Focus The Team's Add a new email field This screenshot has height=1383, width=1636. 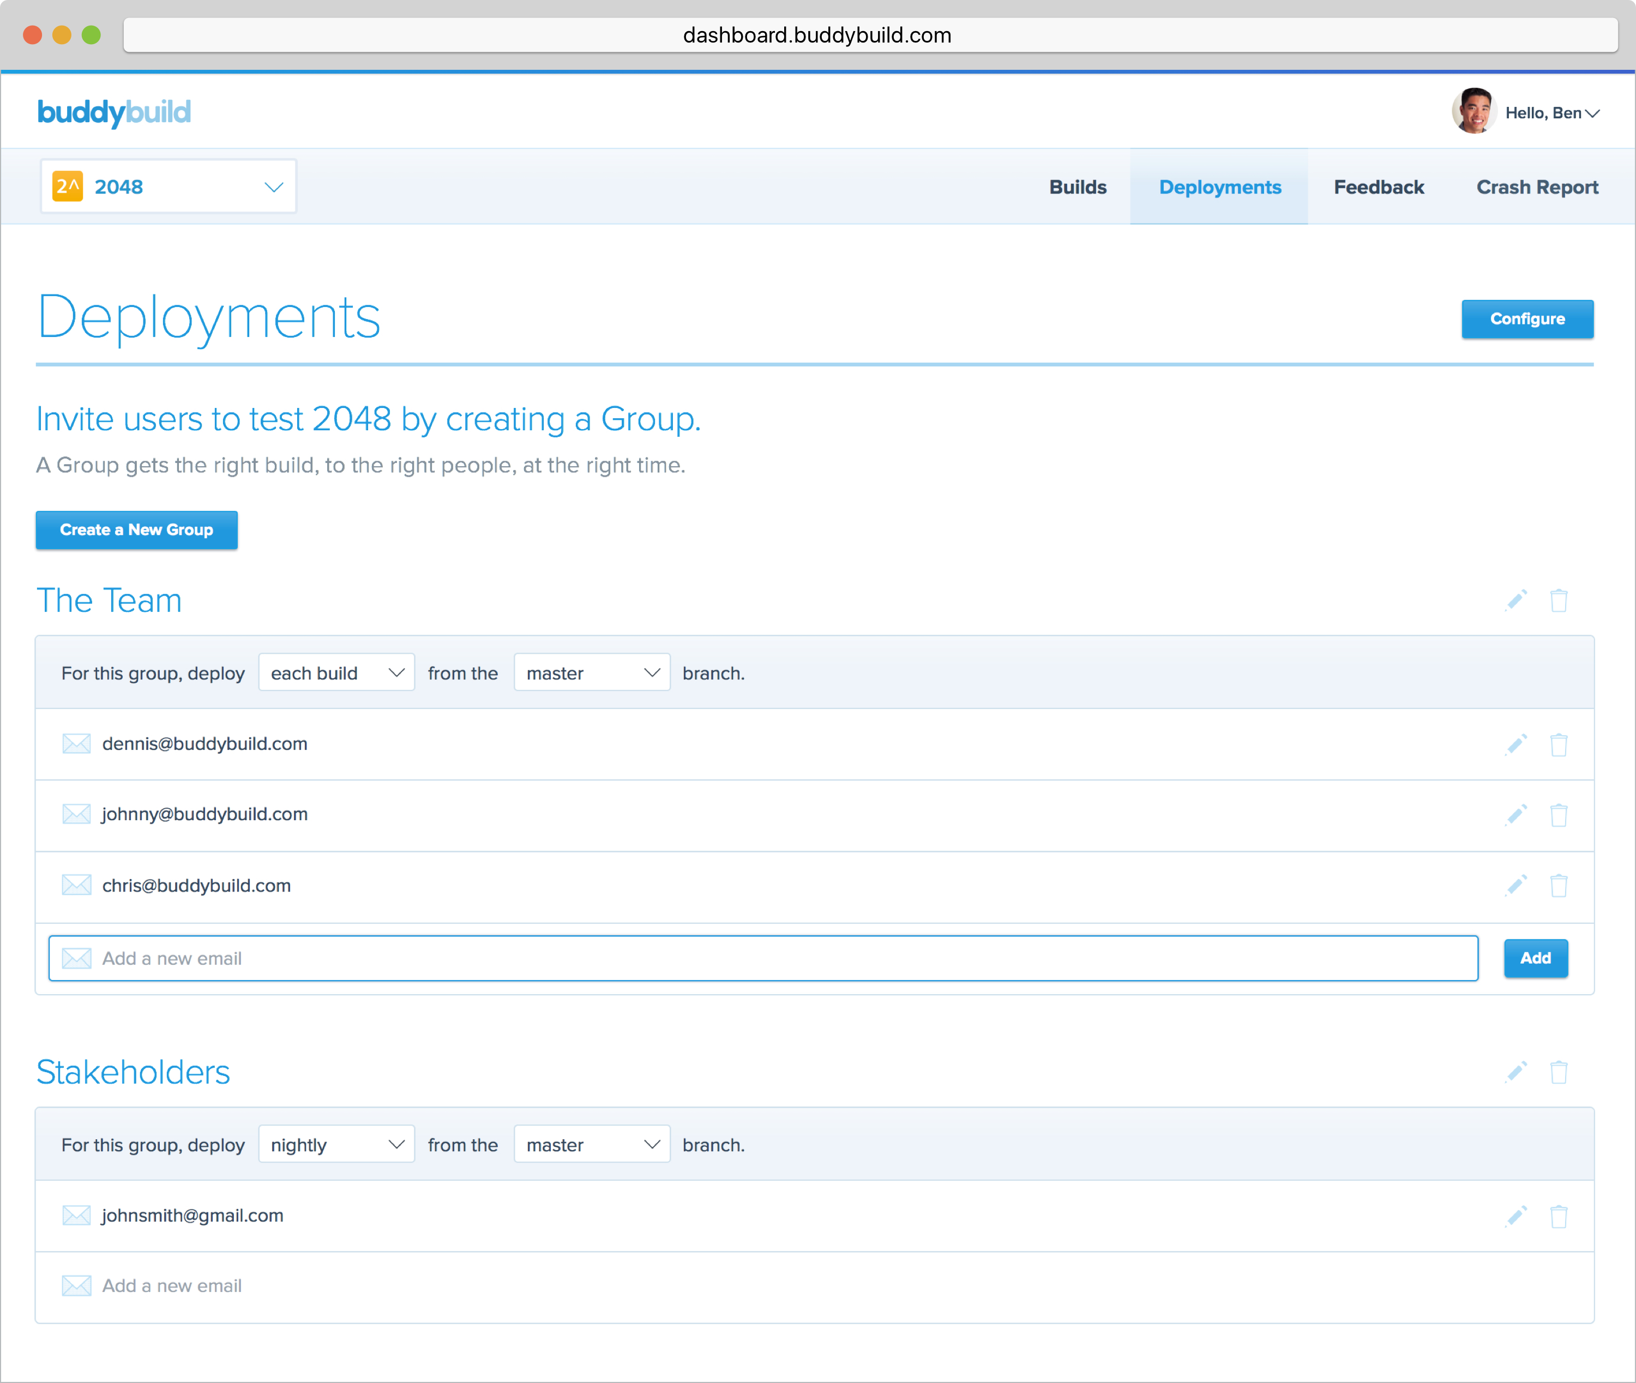point(763,958)
